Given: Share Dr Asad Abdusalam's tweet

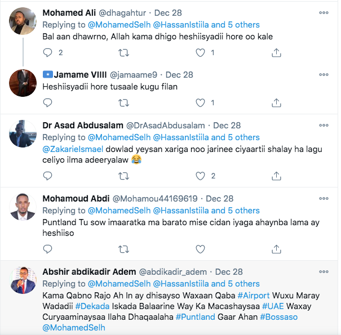Looking at the screenshot, I should pos(276,176).
